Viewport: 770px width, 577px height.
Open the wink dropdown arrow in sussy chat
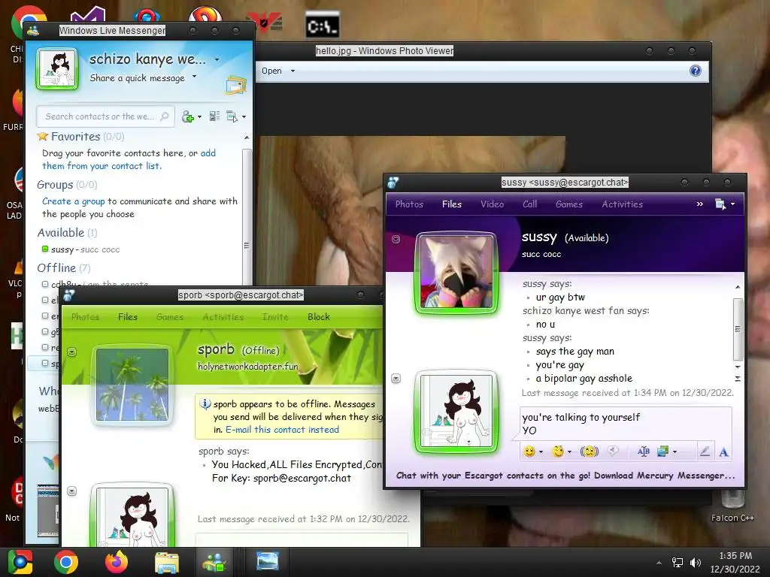tap(570, 452)
